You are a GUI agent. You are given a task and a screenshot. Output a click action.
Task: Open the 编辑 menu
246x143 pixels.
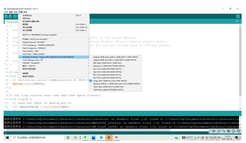[11, 12]
